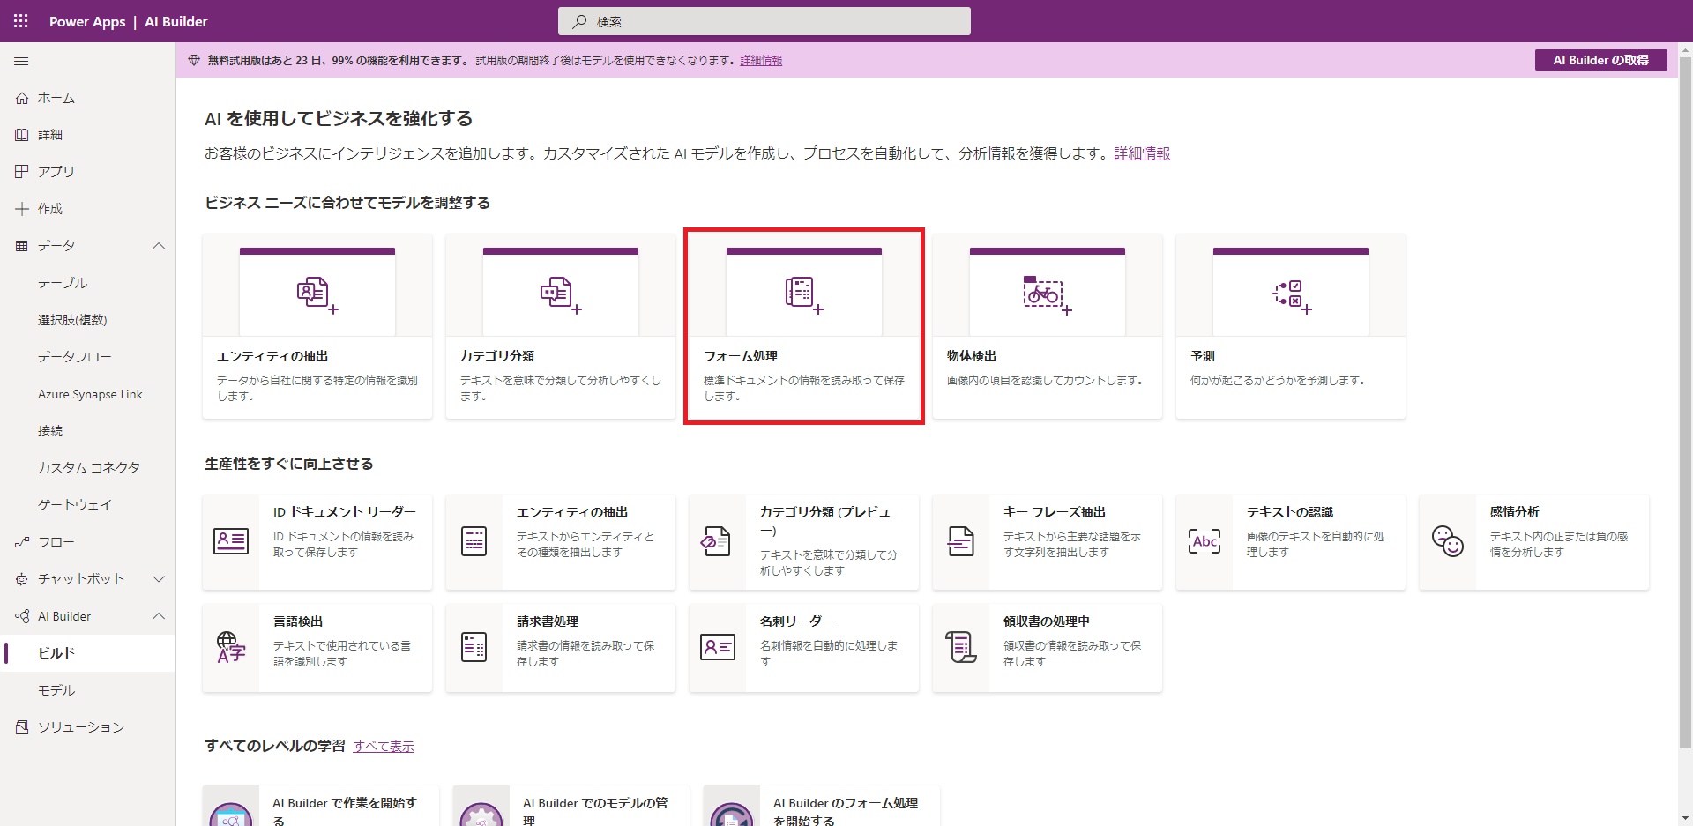Click the 物体検出 bicycle icon
The image size is (1693, 826).
[1048, 294]
